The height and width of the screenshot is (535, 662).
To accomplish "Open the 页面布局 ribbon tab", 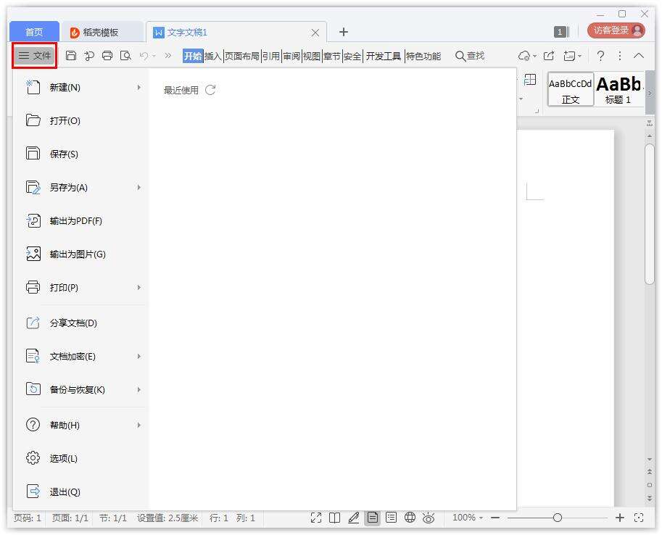I will [x=242, y=56].
